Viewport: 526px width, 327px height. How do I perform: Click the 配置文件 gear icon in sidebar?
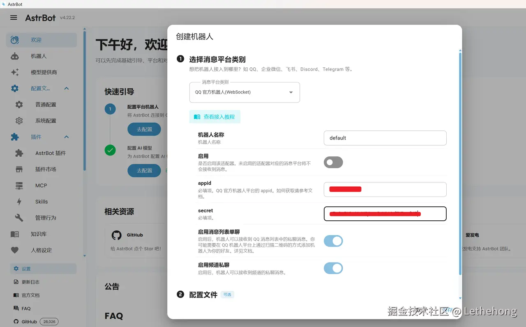coord(15,88)
